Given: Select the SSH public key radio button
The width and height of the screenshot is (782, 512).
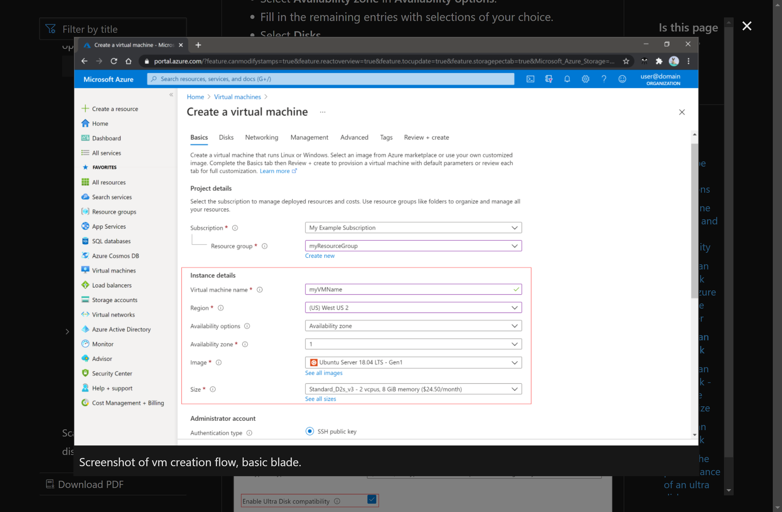Looking at the screenshot, I should click(309, 431).
